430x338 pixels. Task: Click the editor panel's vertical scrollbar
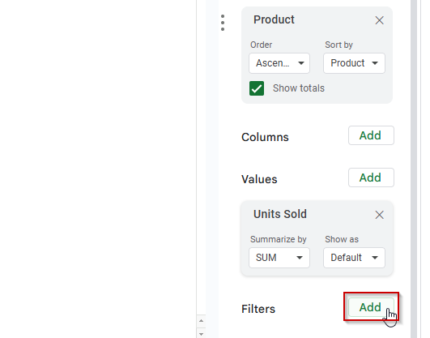pos(414,169)
